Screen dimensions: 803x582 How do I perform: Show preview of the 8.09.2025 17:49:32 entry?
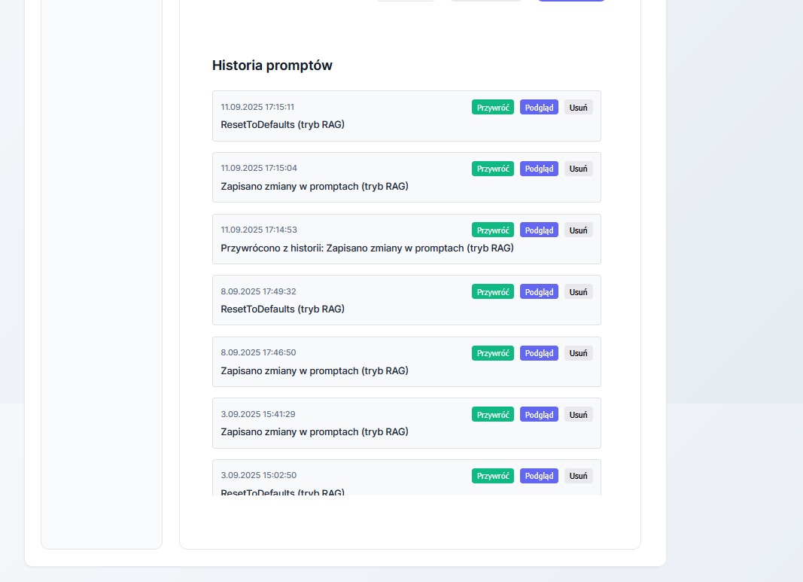coord(539,291)
